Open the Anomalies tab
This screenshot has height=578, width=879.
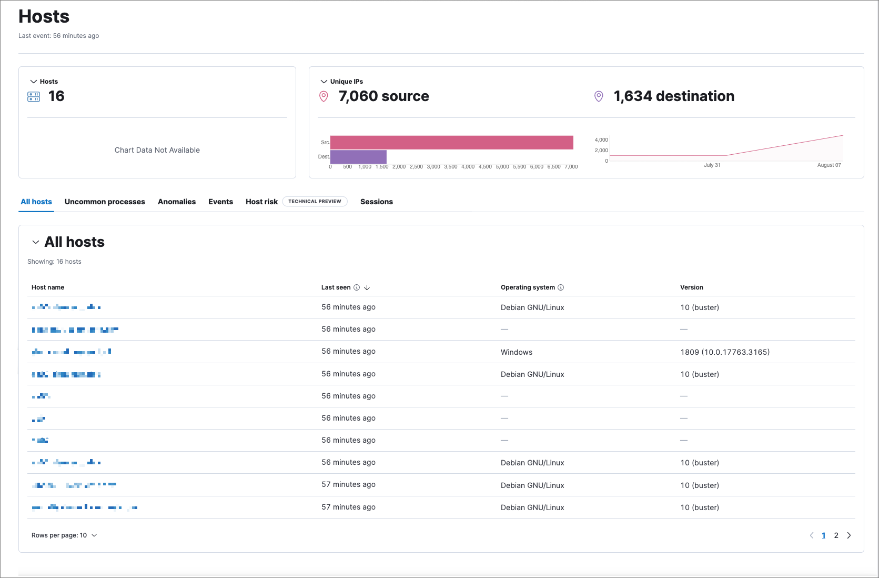(x=177, y=202)
